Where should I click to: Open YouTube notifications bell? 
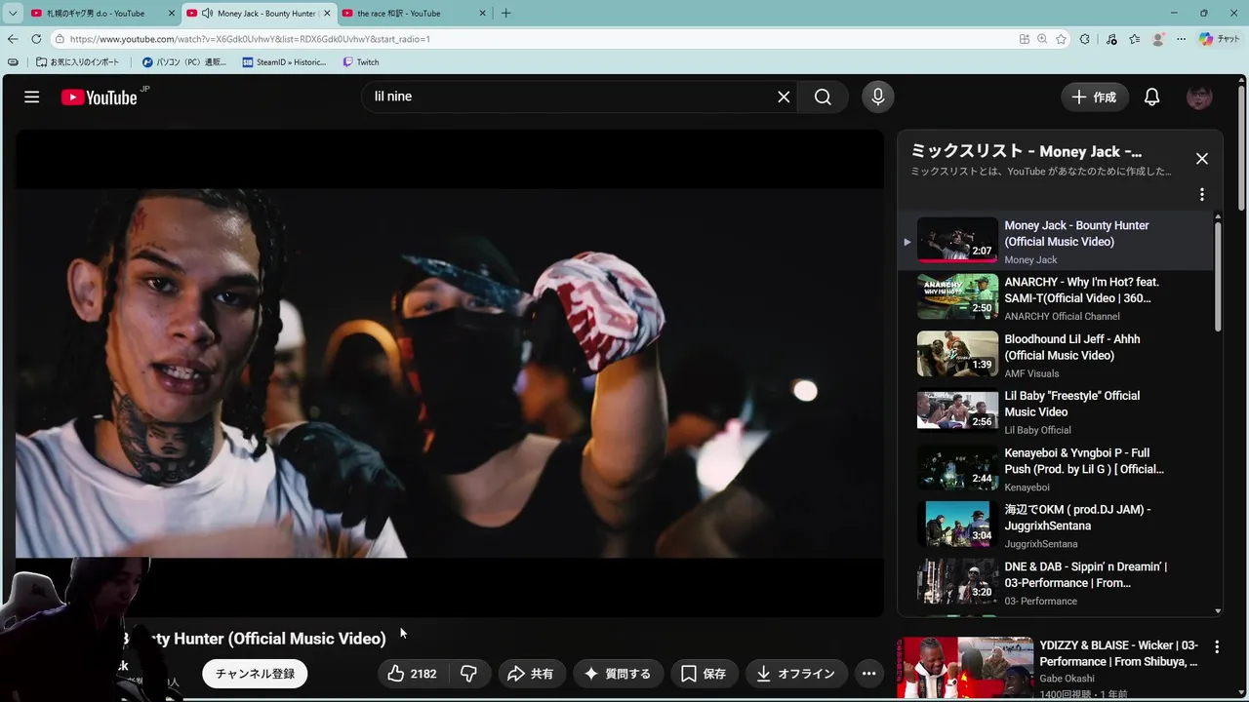1152,97
